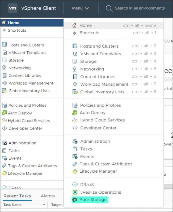The image size is (173, 212).
Task: Click Global Inventory Lists icon in sidebar
Action: [5, 91]
